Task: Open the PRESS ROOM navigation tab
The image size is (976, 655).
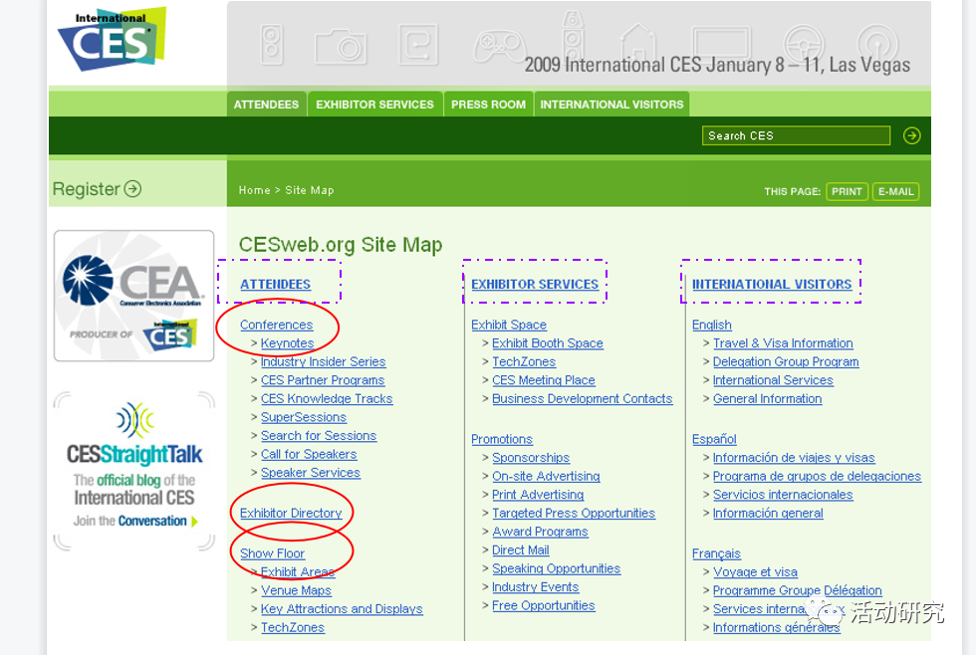Action: (x=489, y=105)
